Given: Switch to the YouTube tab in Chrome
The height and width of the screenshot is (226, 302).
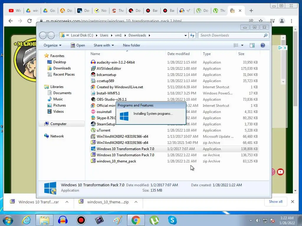Looking at the screenshot, I should [15, 11].
